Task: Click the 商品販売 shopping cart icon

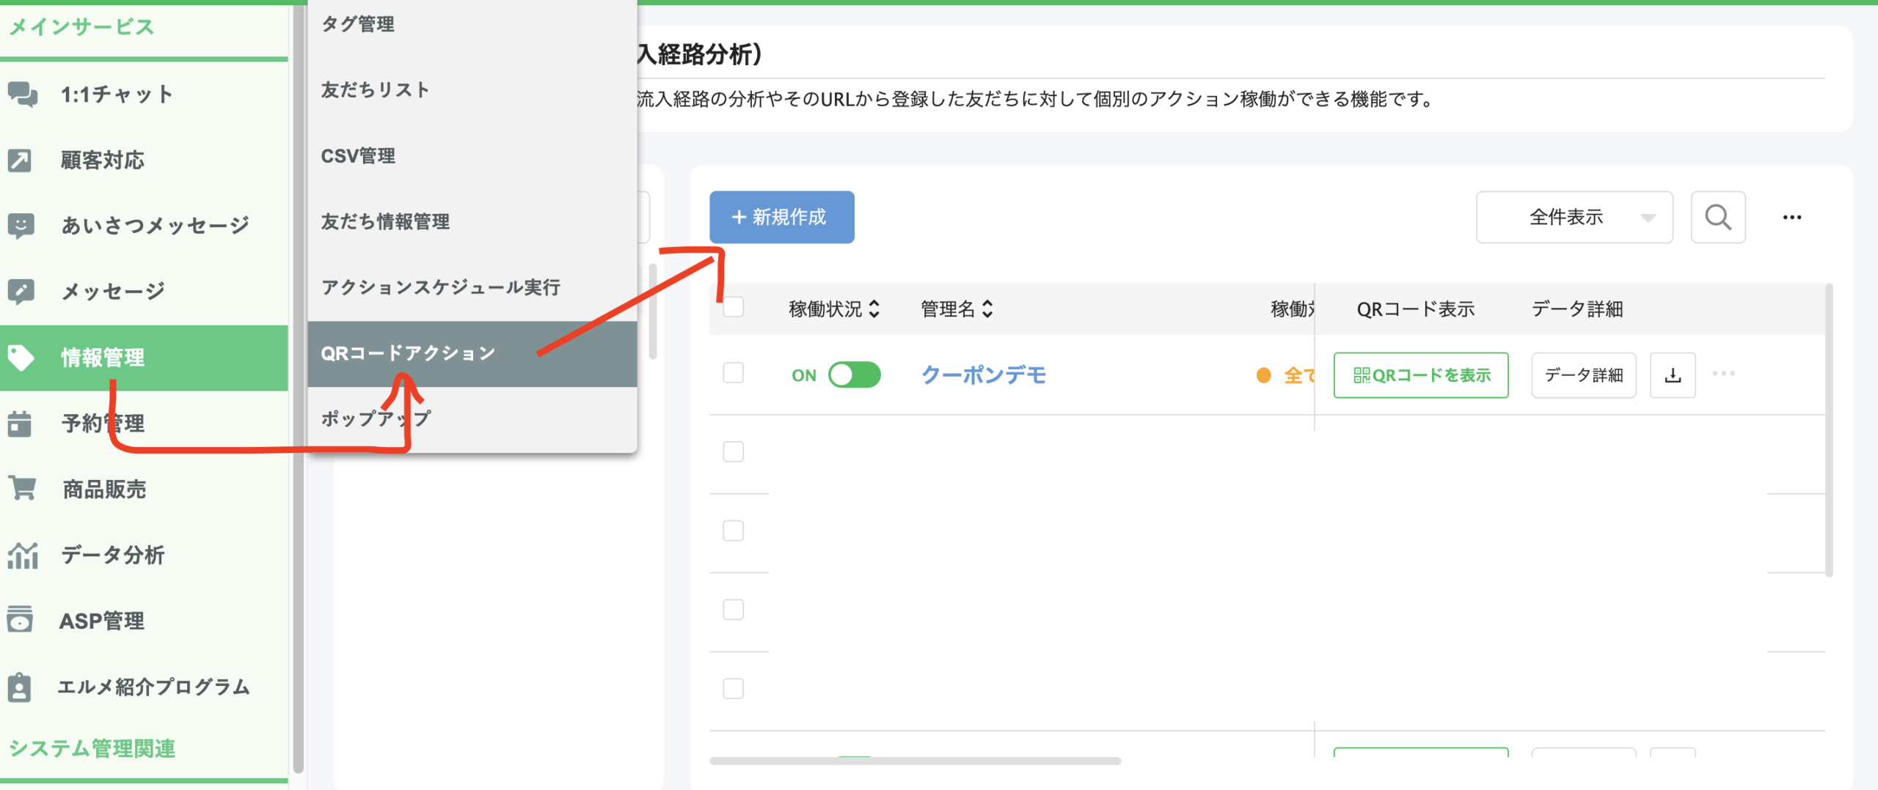Action: click(x=22, y=488)
